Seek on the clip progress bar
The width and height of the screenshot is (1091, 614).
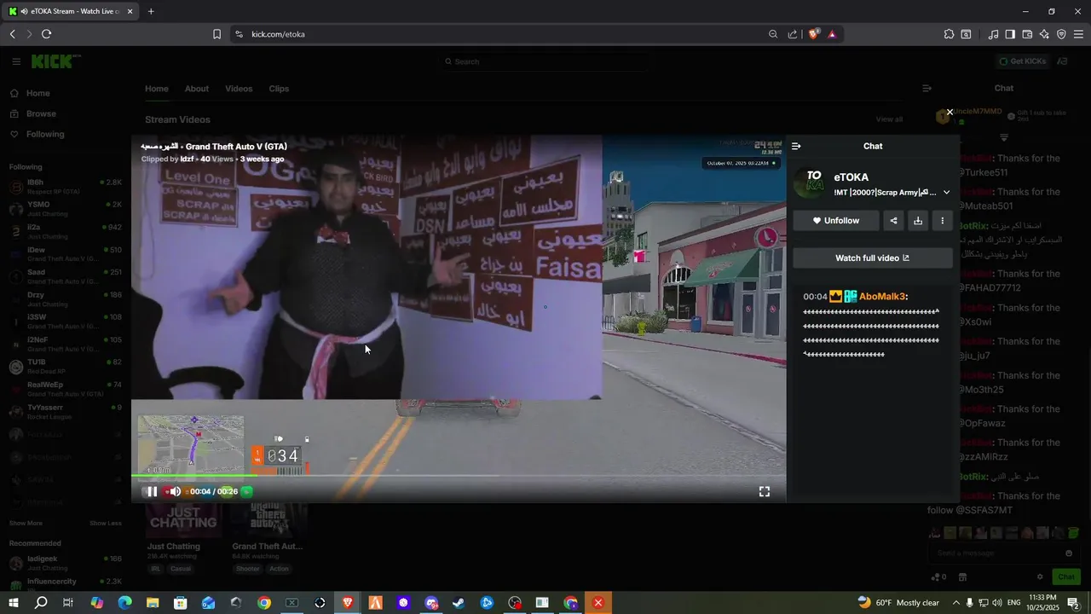click(459, 475)
